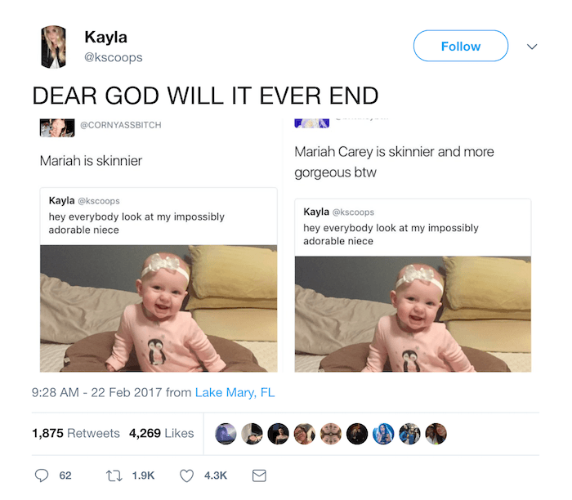Click the @CORNYASSBITCH handle in screenshot
The height and width of the screenshot is (500, 572).
(x=120, y=125)
